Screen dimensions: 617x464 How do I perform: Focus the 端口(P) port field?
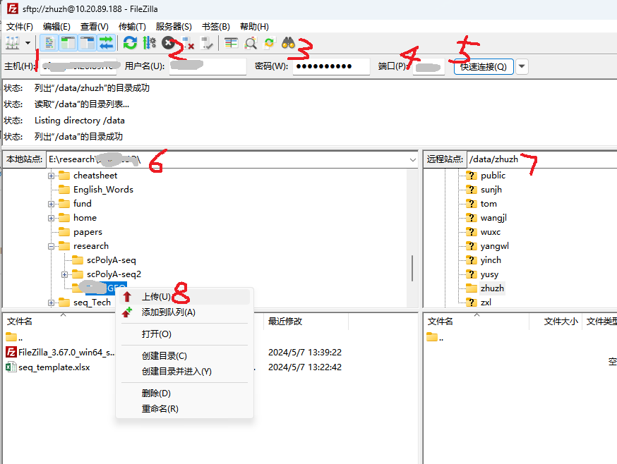point(429,66)
